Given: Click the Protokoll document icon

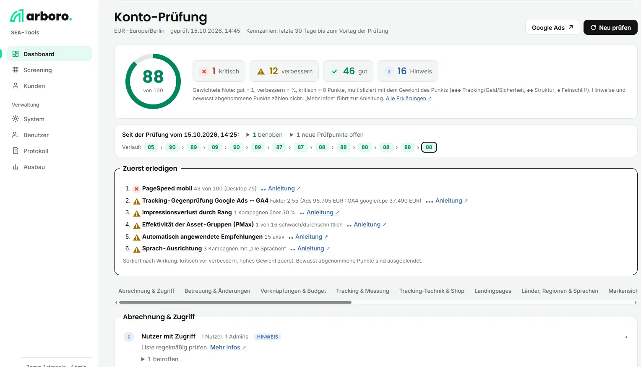Looking at the screenshot, I should coord(16,151).
